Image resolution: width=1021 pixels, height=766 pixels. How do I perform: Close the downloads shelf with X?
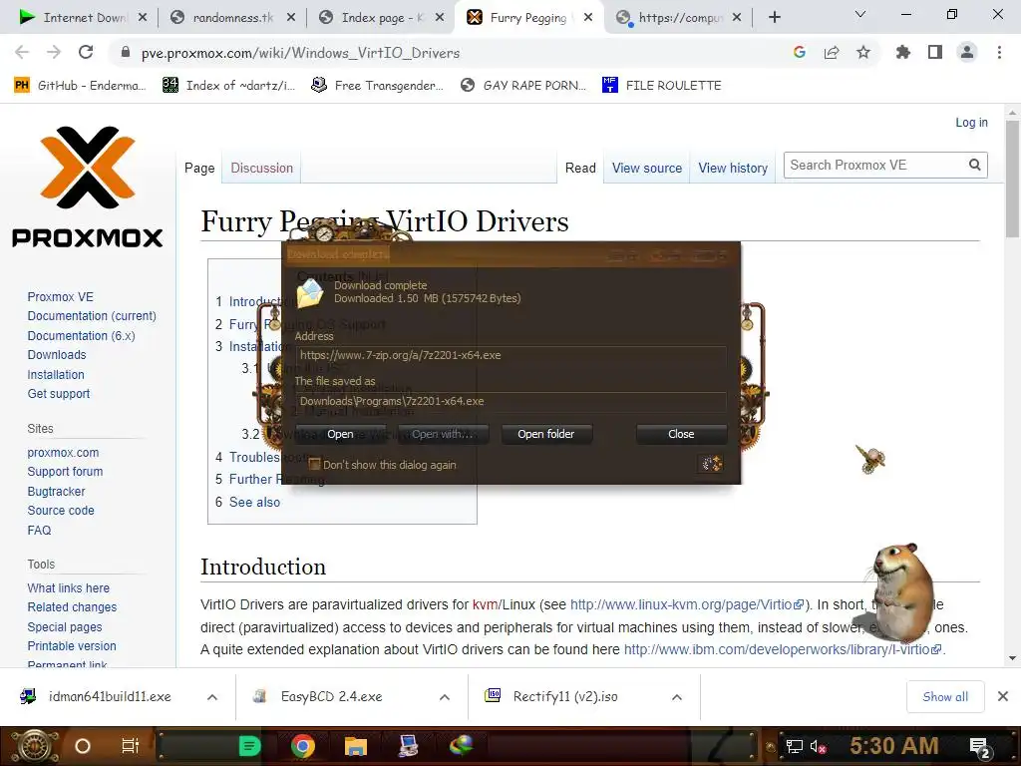point(1003,697)
